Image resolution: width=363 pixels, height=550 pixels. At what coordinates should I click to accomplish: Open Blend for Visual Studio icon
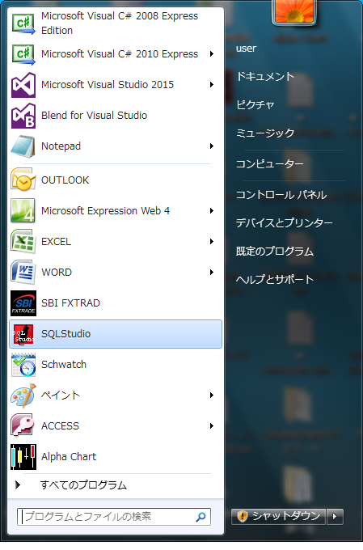coord(23,116)
